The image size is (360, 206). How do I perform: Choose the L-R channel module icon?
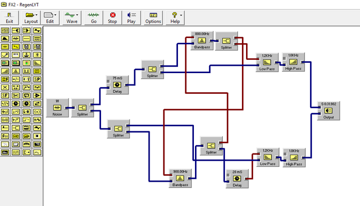(26, 112)
